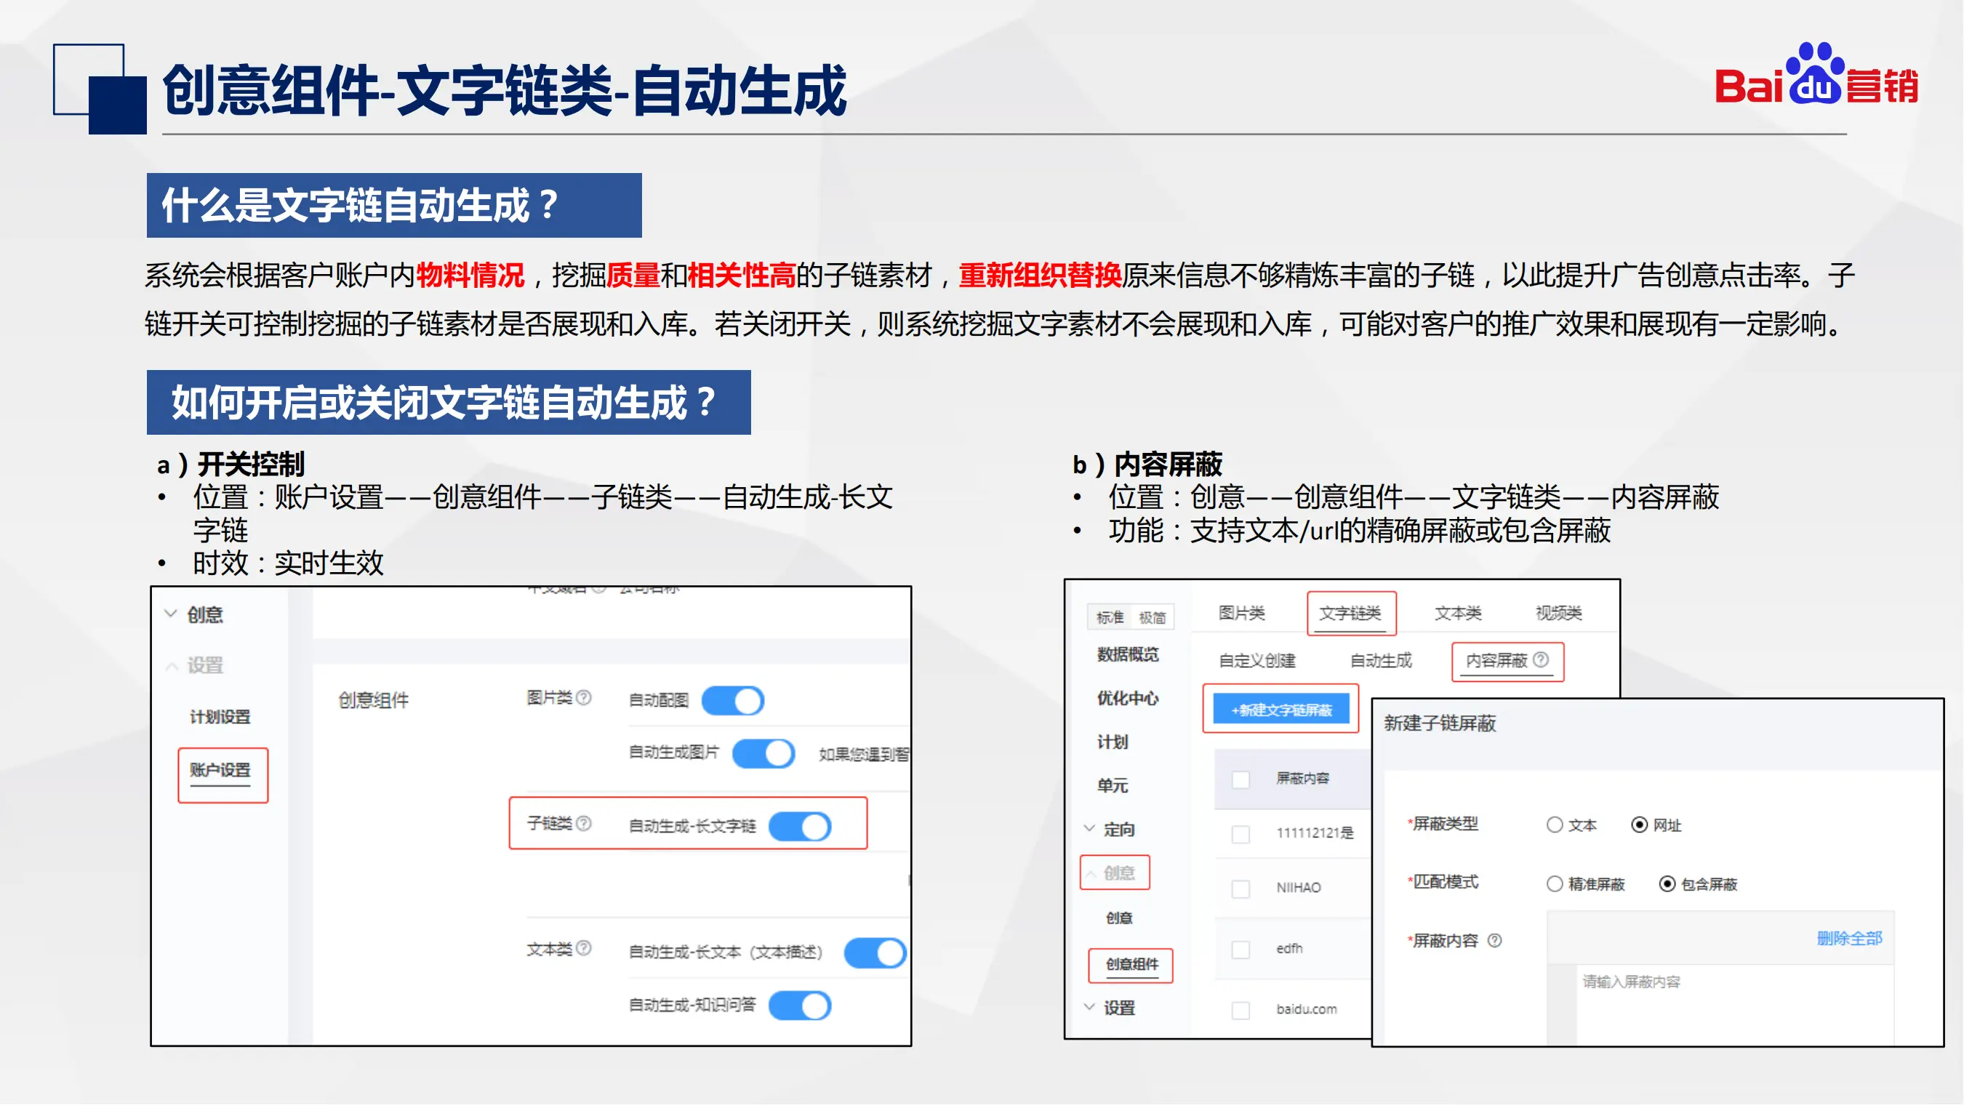This screenshot has height=1105, width=1964.
Task: Open 计划 in sidebar
Action: click(x=1113, y=742)
